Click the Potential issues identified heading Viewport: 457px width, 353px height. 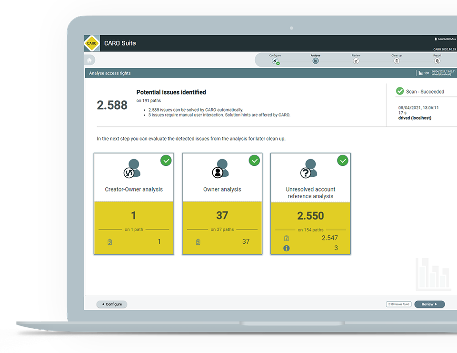coord(171,92)
